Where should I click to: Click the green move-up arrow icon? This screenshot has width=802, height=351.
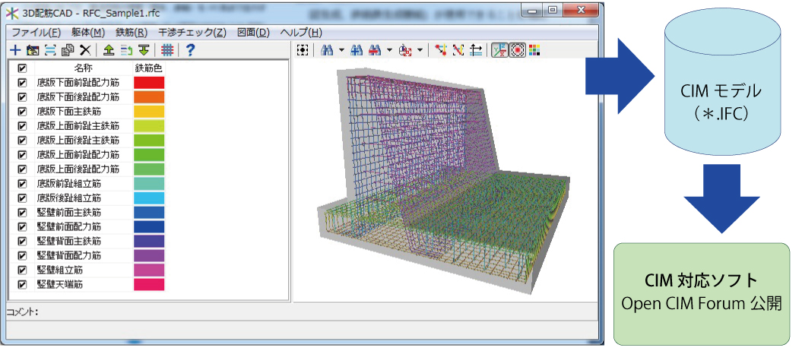(109, 50)
